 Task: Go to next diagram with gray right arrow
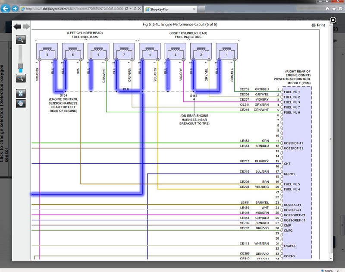click(x=26, y=27)
